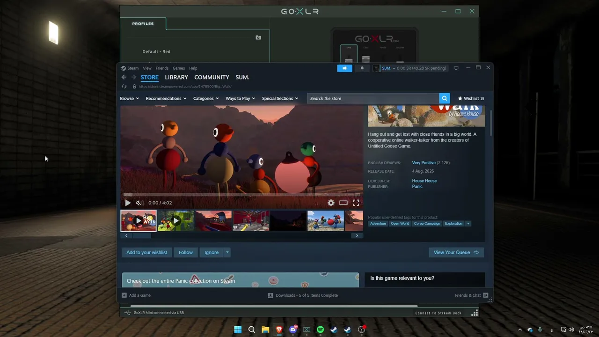Image resolution: width=599 pixels, height=337 pixels.
Task: Open the Categories dropdown
Action: pos(206,98)
